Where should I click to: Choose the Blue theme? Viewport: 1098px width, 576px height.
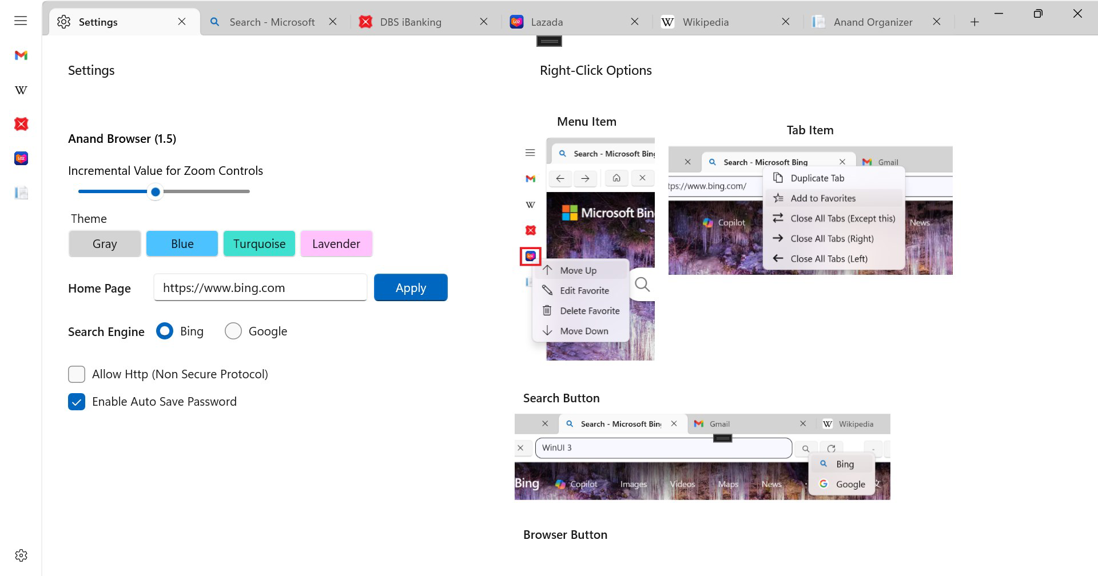pyautogui.click(x=182, y=244)
